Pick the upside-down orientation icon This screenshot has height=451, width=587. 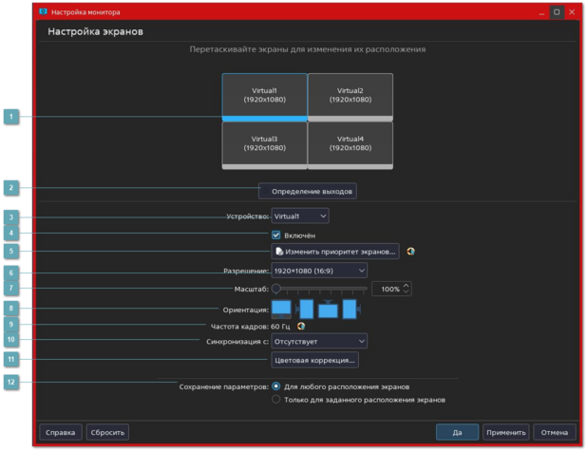[328, 309]
